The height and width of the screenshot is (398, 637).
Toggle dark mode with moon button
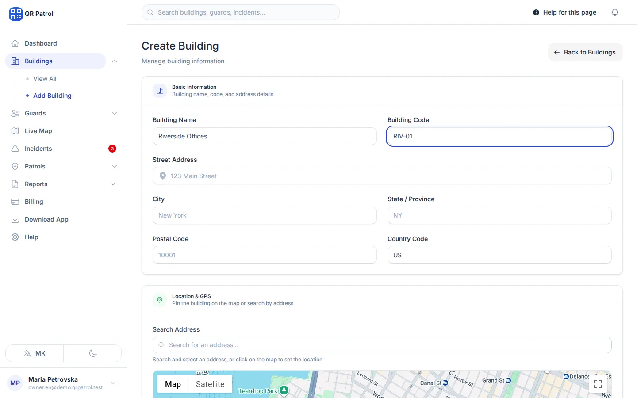[x=93, y=353]
